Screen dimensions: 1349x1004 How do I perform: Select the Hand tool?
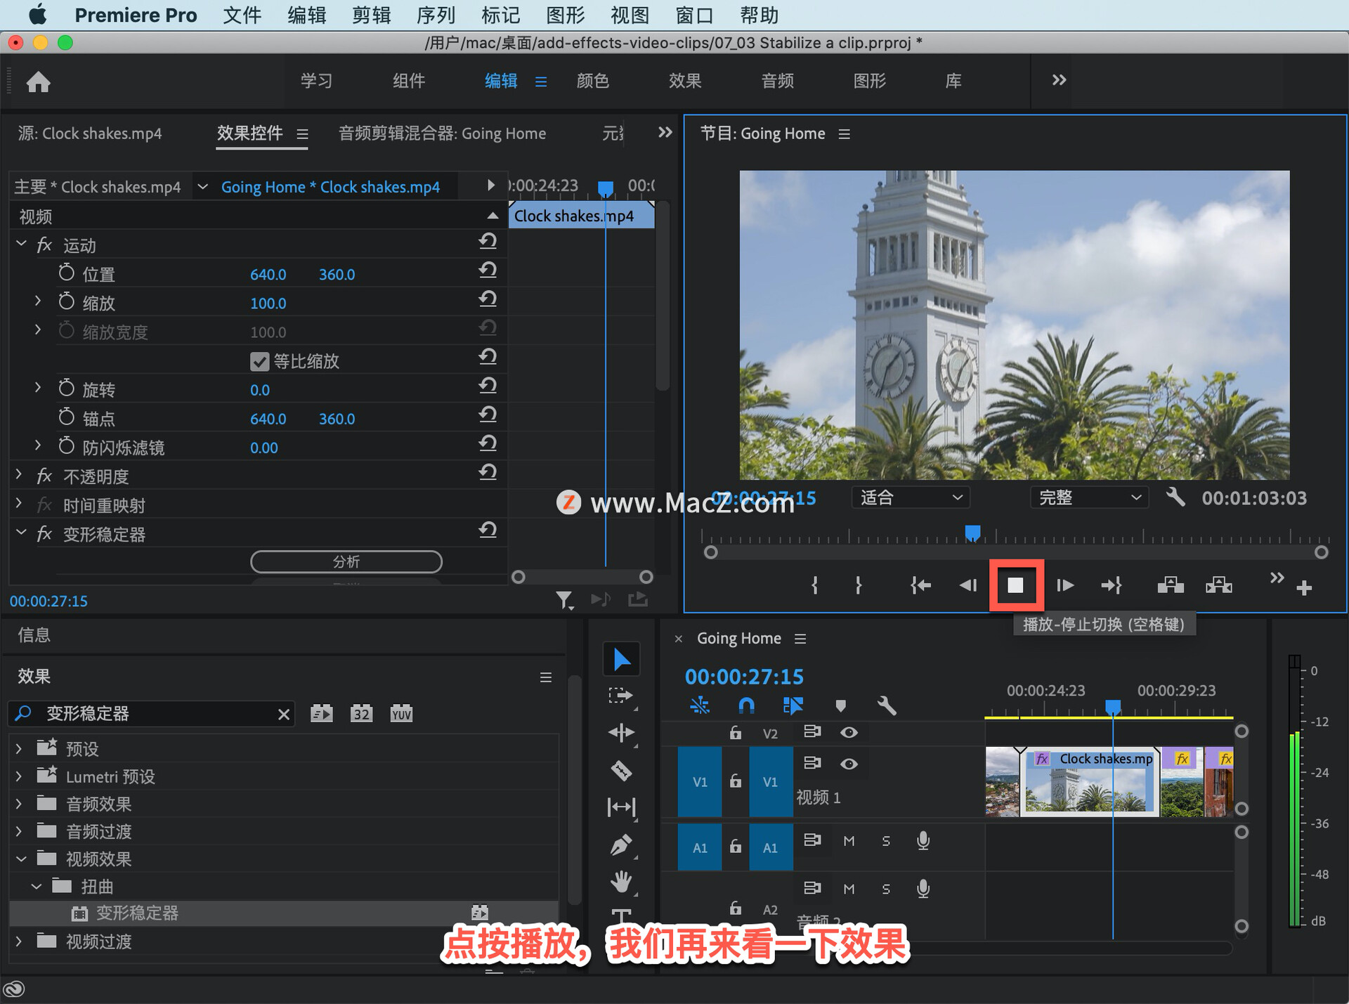click(621, 881)
